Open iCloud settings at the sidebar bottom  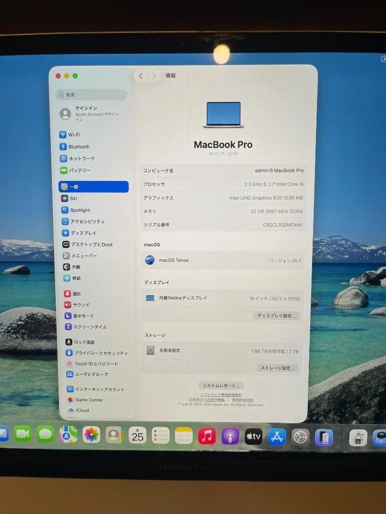tap(81, 410)
